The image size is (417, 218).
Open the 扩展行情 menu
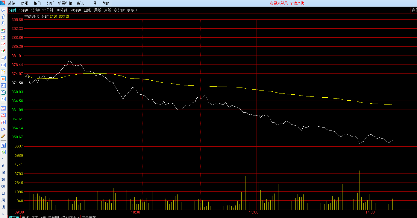point(65,3)
